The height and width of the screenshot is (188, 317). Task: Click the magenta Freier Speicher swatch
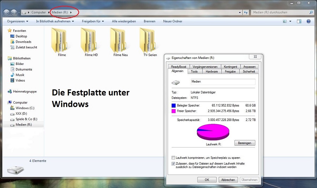click(x=173, y=111)
